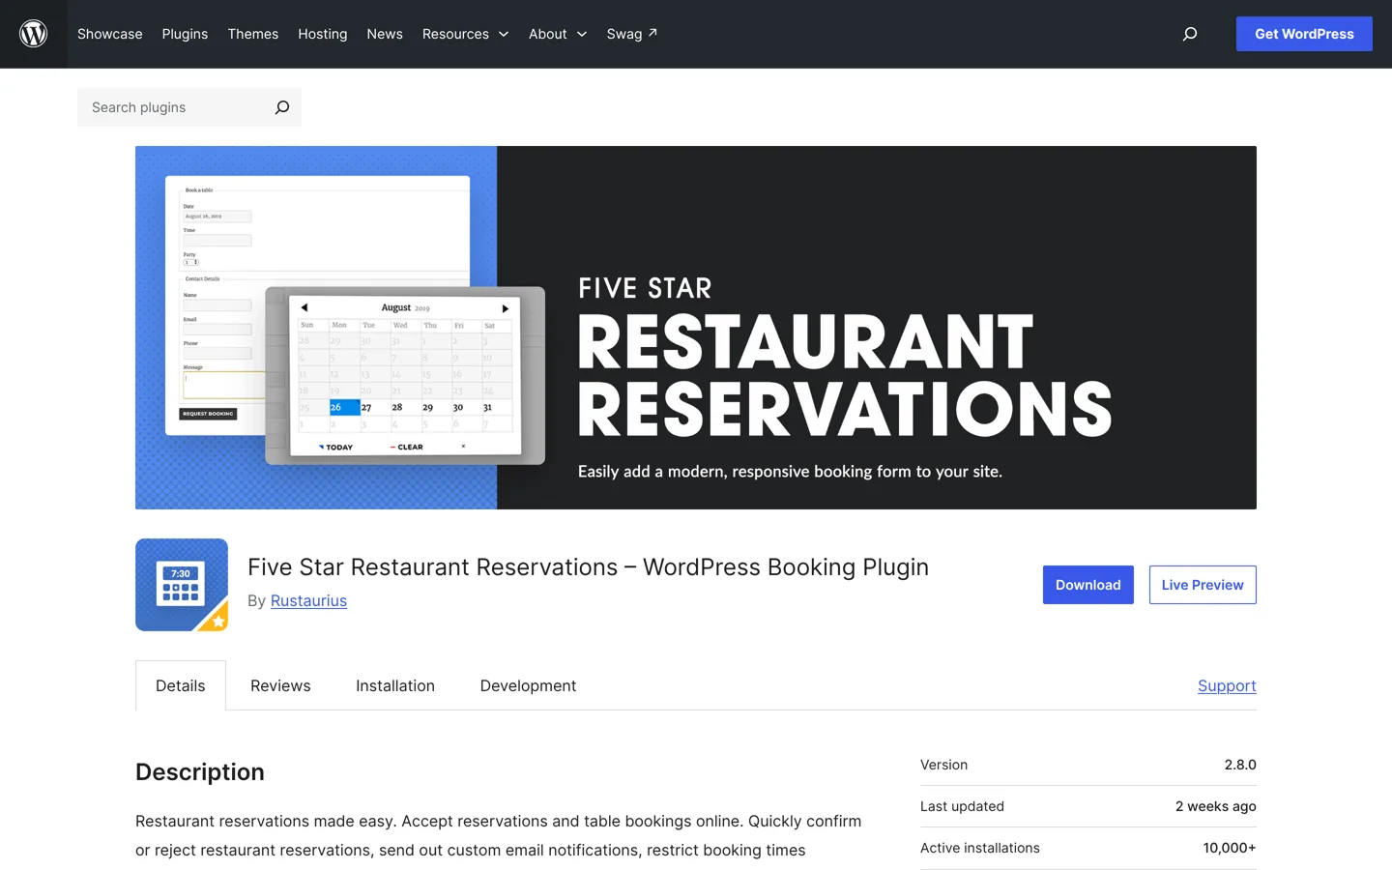1392x870 pixels.
Task: Go to the Plugins menu item
Action: (185, 34)
